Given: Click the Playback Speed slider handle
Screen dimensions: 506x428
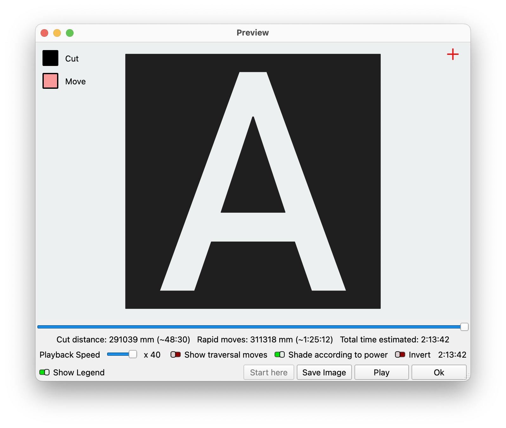Looking at the screenshot, I should tap(133, 354).
